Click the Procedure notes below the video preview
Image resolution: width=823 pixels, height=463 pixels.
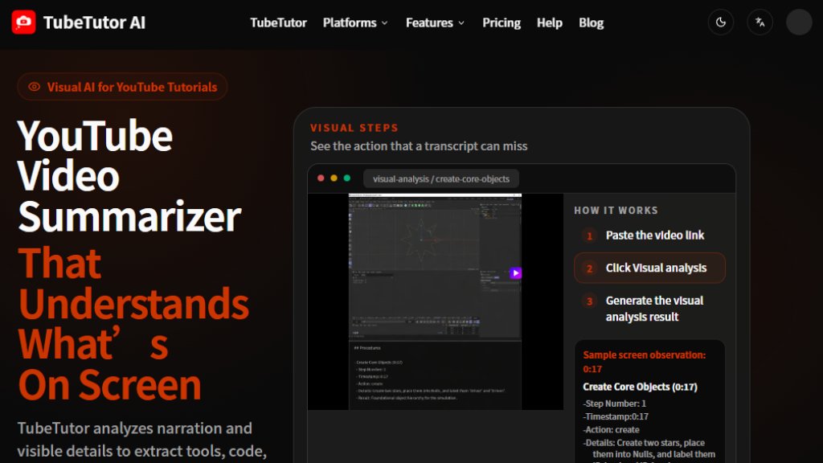click(435, 374)
